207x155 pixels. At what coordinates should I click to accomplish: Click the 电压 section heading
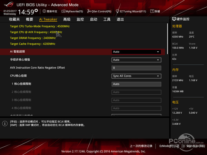175,102
